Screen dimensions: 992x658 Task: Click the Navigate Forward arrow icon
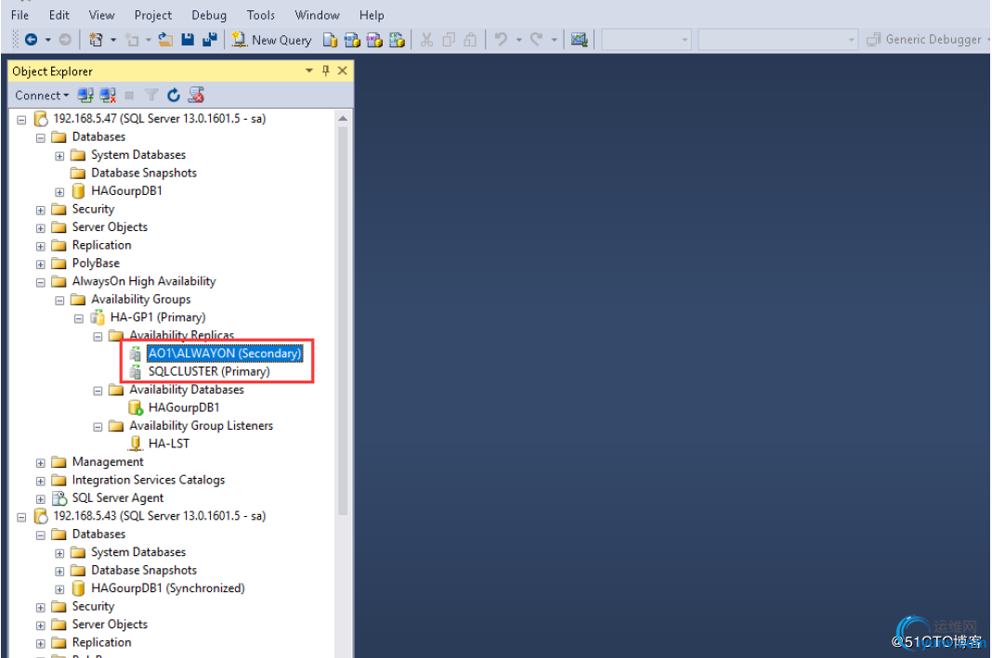coord(65,39)
